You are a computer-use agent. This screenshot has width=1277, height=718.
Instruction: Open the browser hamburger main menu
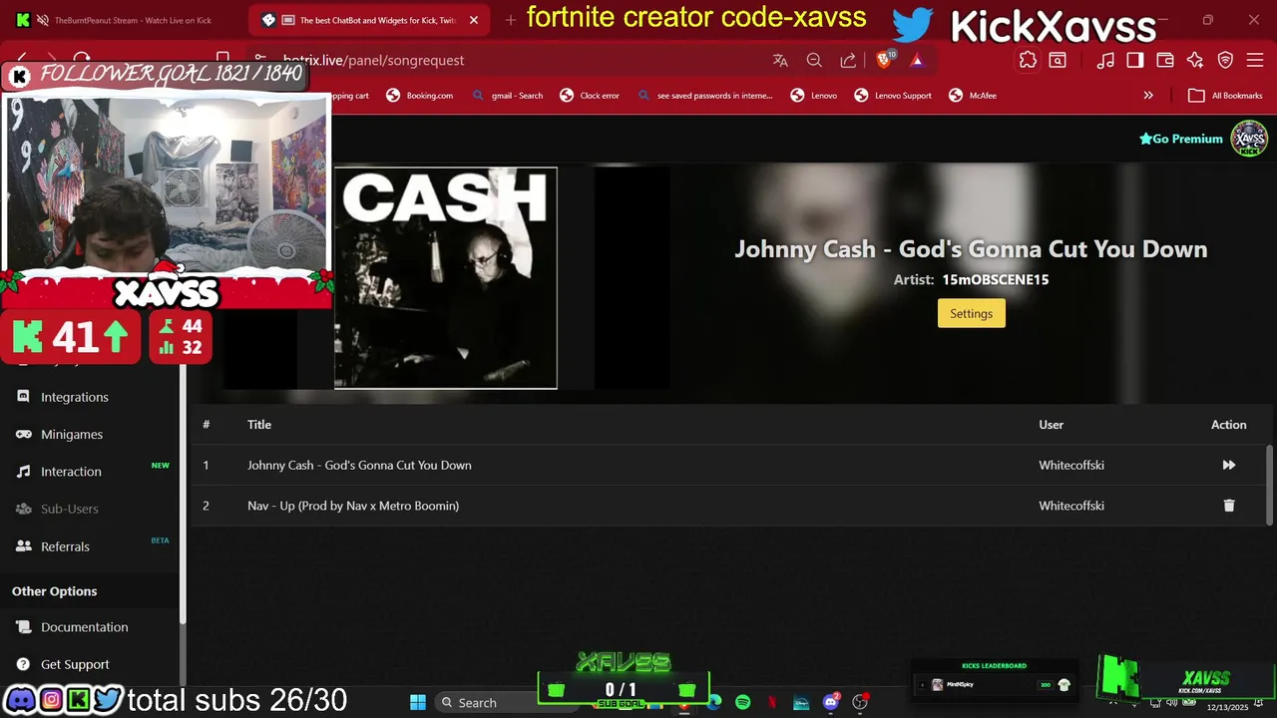click(x=1255, y=61)
